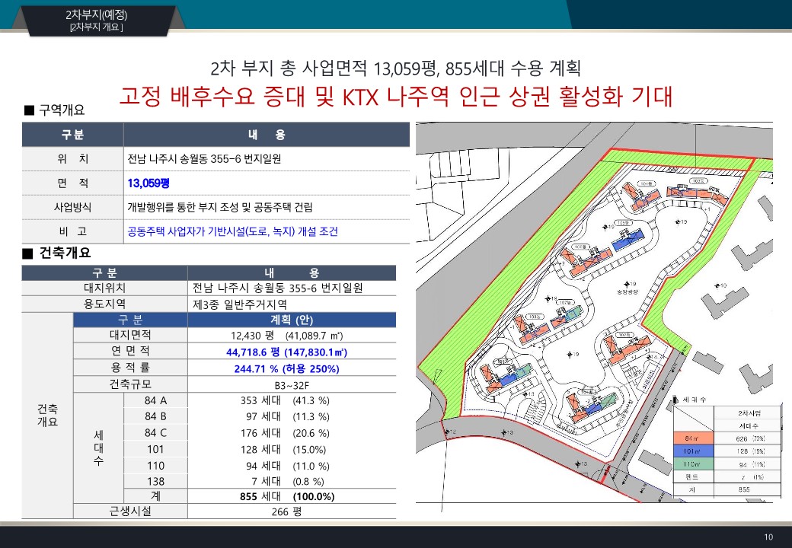
Task: Click the '110' unit type cell in building table
Action: click(155, 466)
